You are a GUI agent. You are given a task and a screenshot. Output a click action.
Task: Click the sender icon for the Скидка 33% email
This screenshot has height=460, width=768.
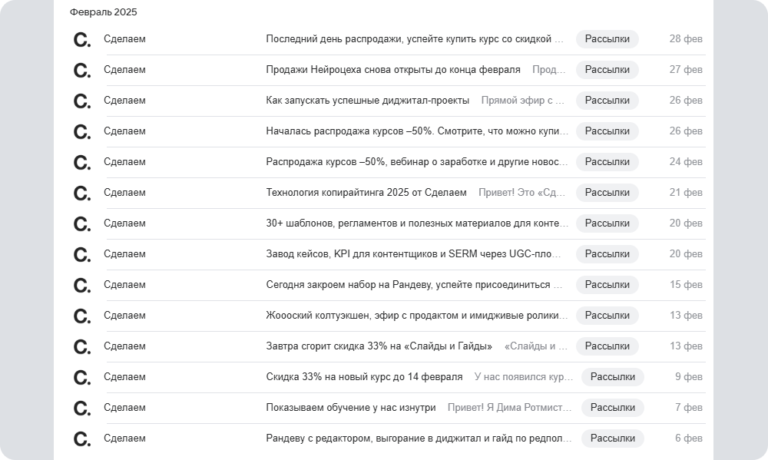[81, 377]
